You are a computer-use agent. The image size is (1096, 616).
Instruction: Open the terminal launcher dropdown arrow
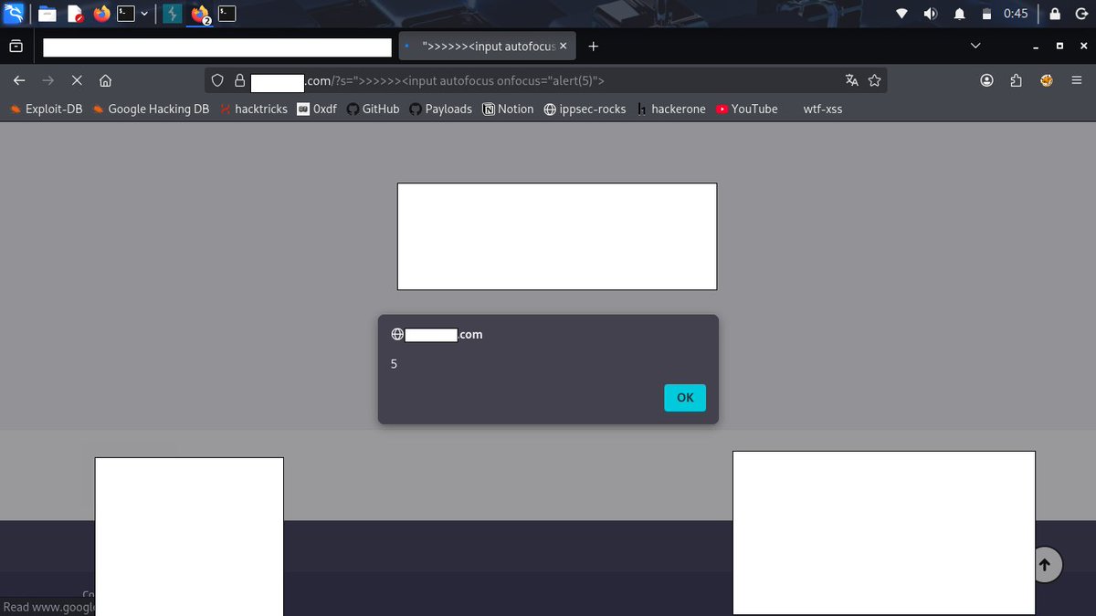pyautogui.click(x=142, y=14)
